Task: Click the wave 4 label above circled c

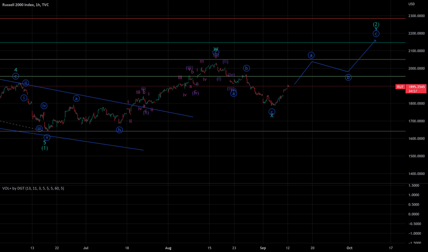Action: (16, 70)
